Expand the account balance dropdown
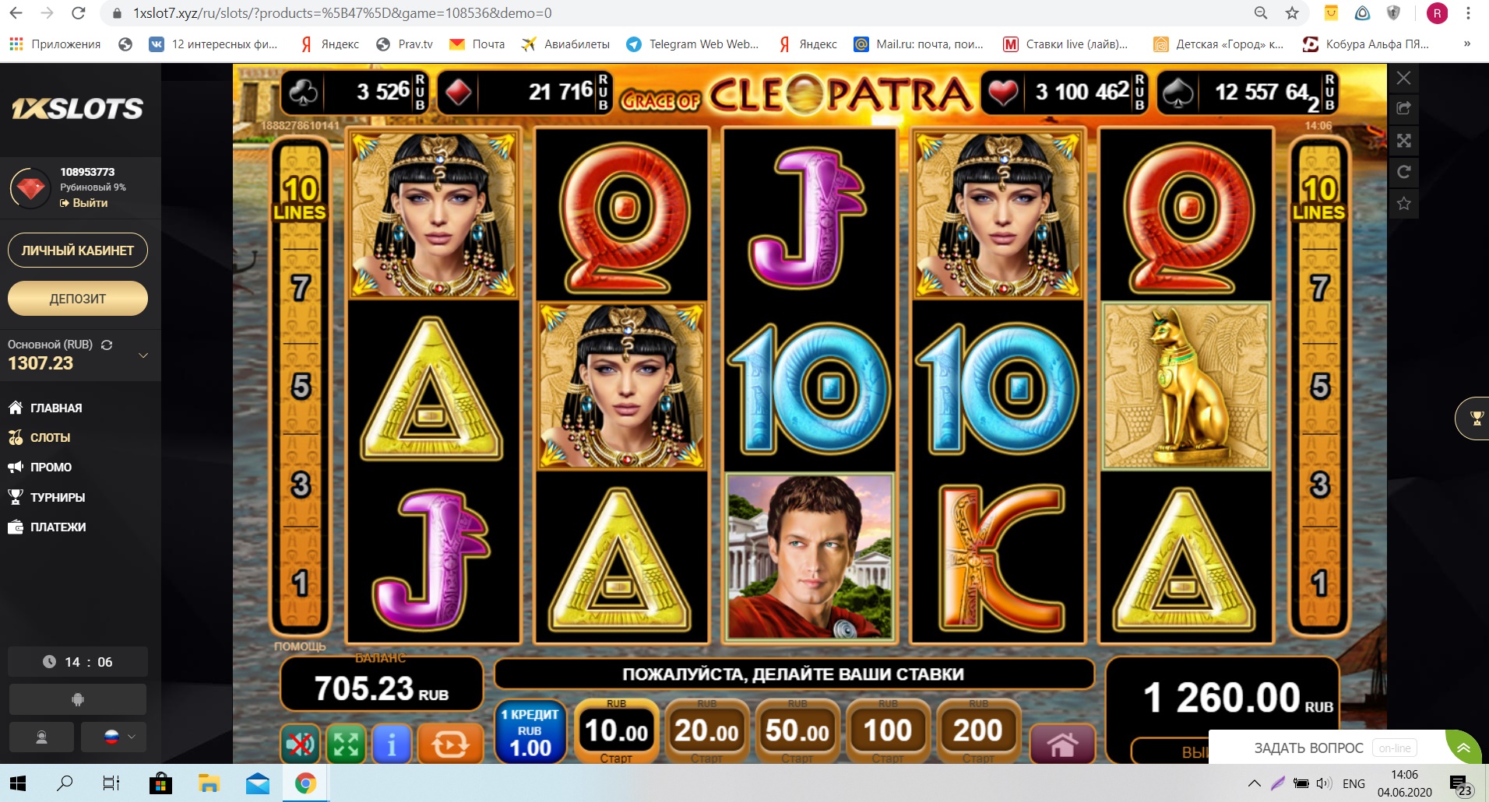The image size is (1489, 802). coord(143,355)
